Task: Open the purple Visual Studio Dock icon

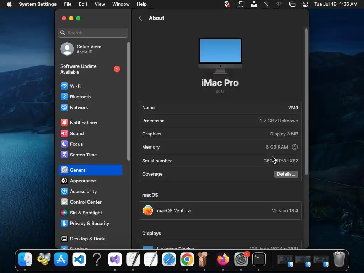Action: pyautogui.click(x=115, y=259)
